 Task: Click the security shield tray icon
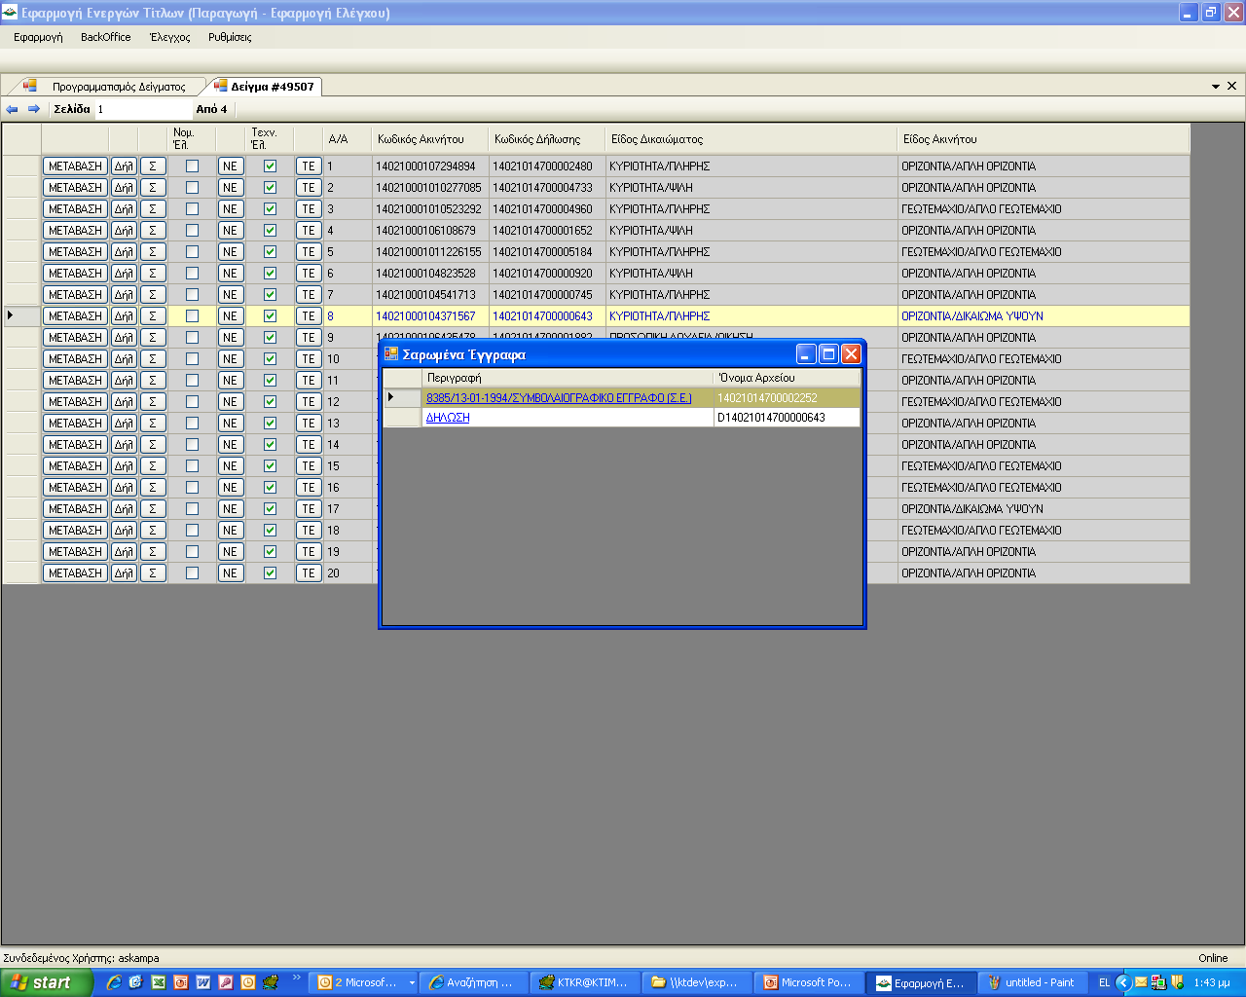pyautogui.click(x=1178, y=982)
